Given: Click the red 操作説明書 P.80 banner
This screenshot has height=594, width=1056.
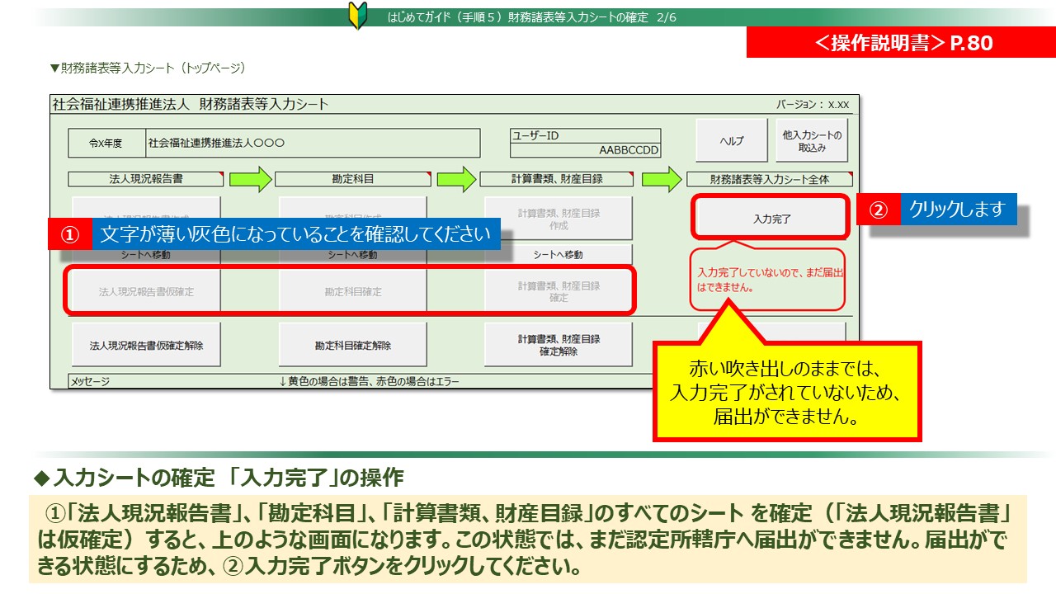Looking at the screenshot, I should tap(900, 43).
